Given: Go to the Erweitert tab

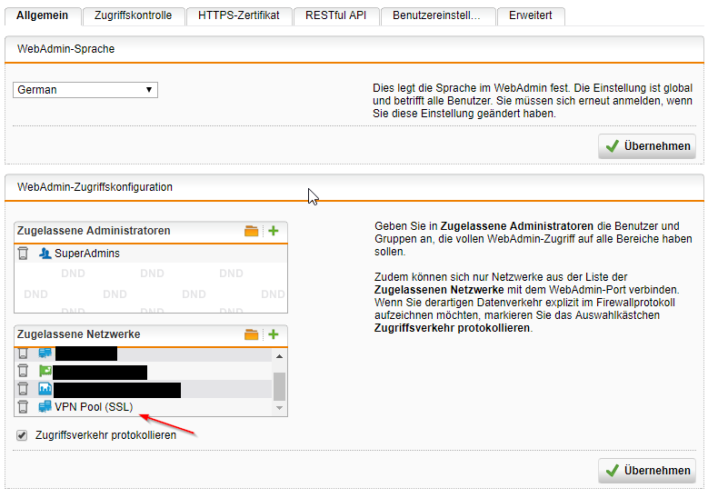Looking at the screenshot, I should 530,15.
